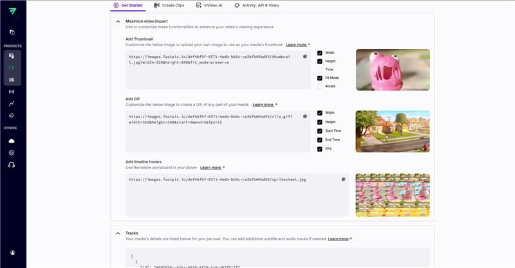
Task: Click the thumbnail URL text box
Action: pos(218,70)
